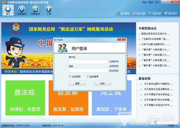Follow the 找回密码 link
180x128 pixels.
[x=114, y=66]
